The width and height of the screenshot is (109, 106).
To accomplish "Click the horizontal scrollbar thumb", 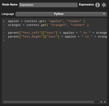I will point(49,102).
